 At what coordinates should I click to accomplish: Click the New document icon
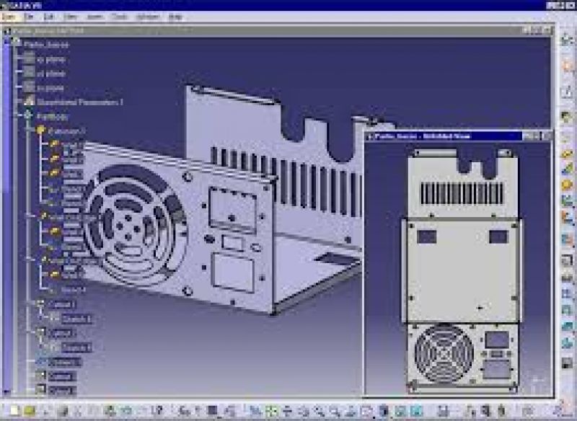coord(14,411)
